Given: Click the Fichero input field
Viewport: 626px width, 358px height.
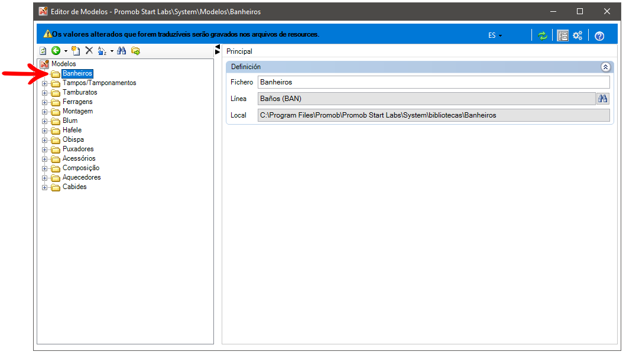Looking at the screenshot, I should point(433,82).
